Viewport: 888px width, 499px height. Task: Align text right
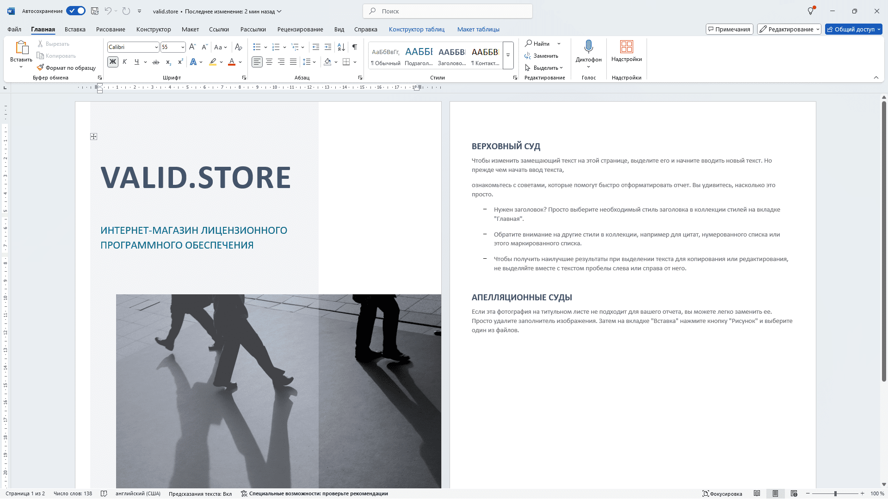(281, 62)
